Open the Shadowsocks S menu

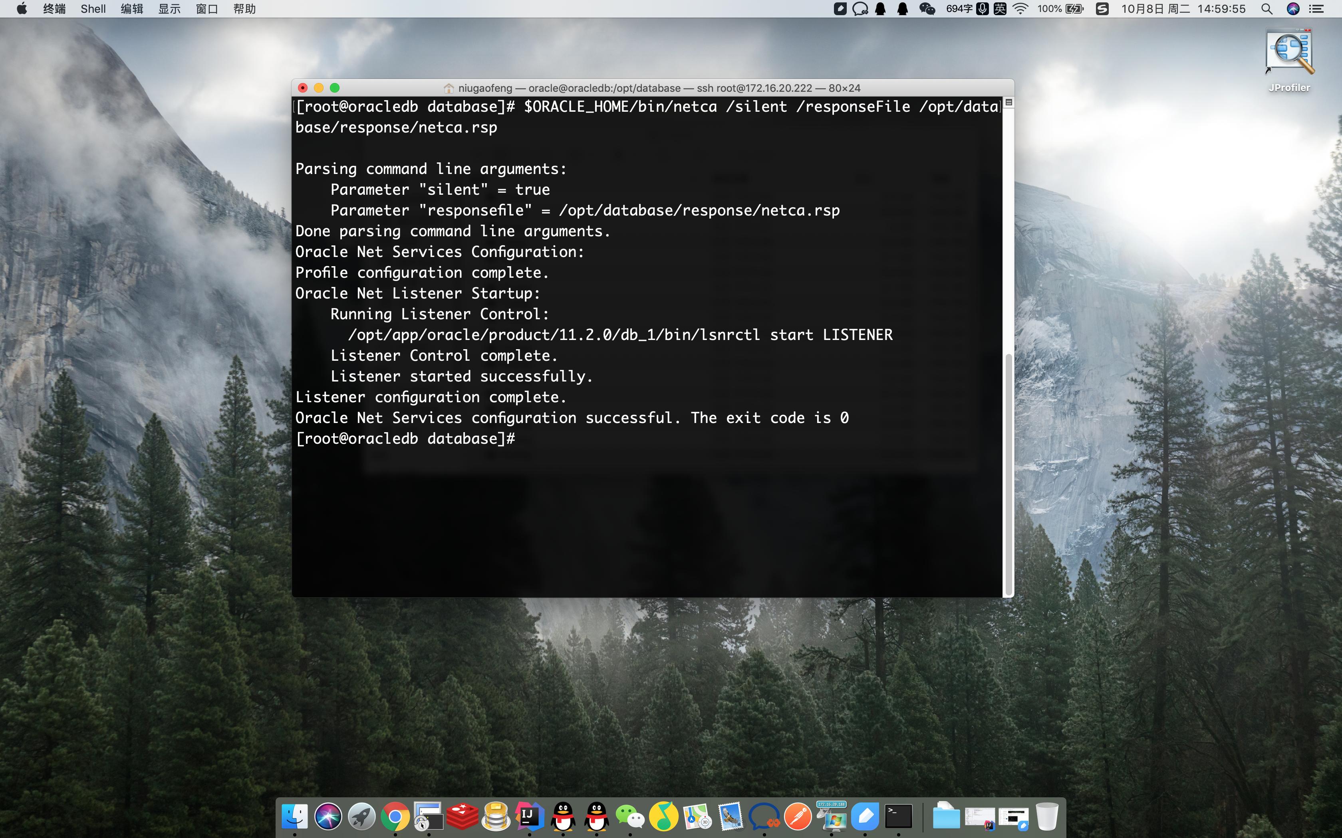1101,9
